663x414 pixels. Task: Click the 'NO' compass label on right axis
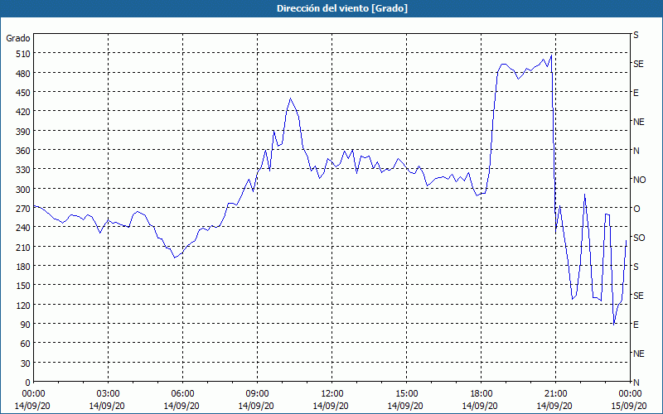click(639, 180)
